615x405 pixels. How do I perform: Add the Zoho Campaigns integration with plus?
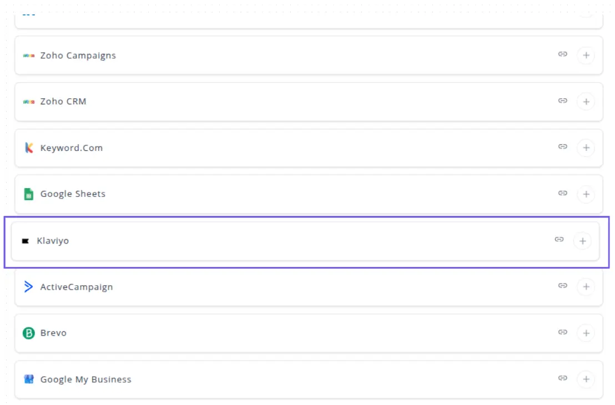586,55
